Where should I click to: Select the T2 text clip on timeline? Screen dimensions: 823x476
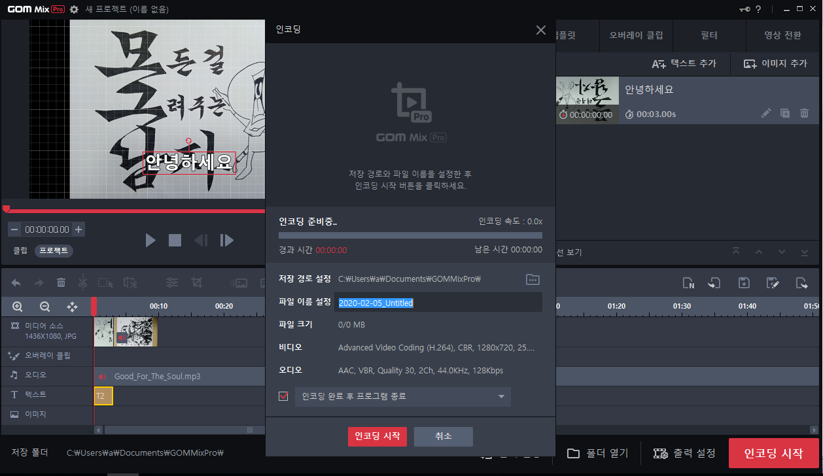(103, 396)
